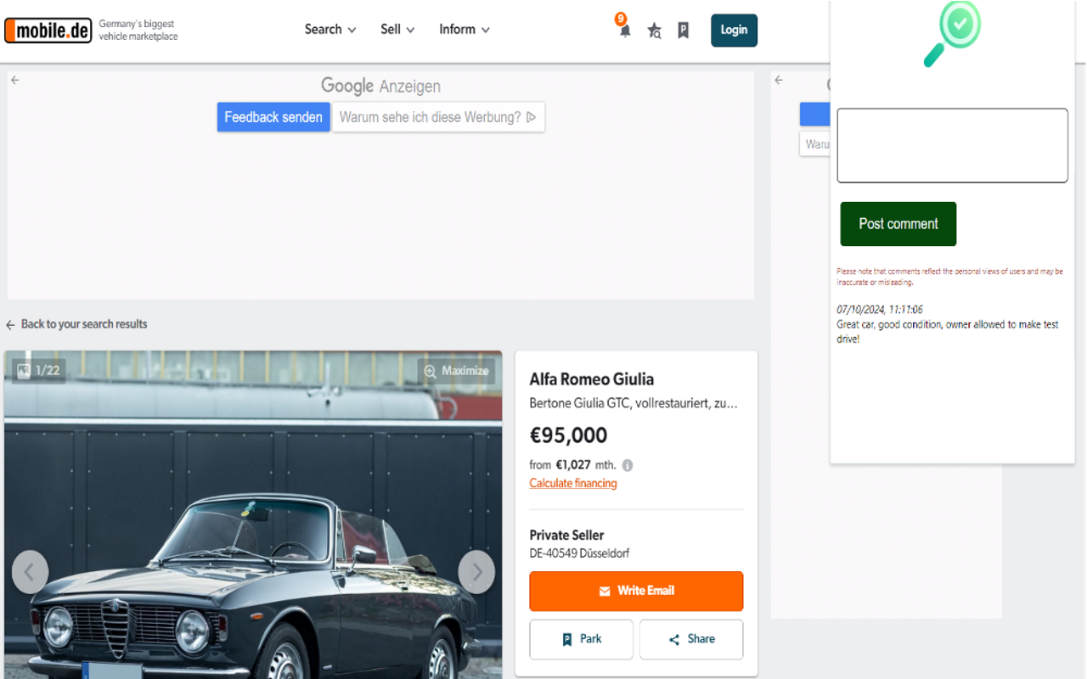Open saved searches star icon
This screenshot has height=679, width=1087.
pos(654,31)
